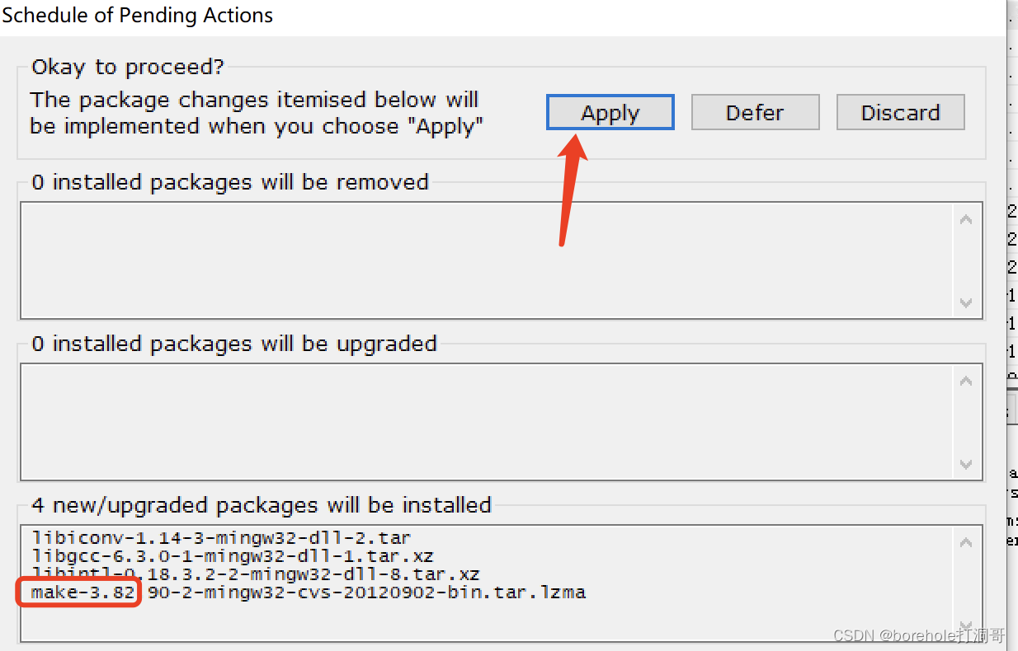
Task: Click "0 installed packages will be upgraded" heading
Action: pos(234,344)
